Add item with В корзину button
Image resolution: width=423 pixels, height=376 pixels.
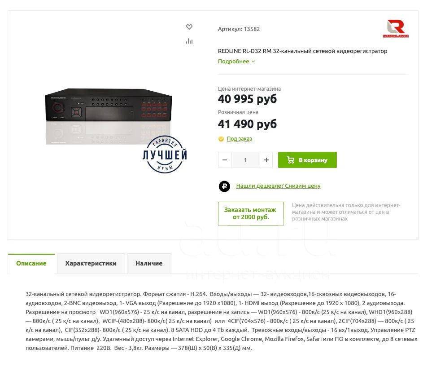307,160
